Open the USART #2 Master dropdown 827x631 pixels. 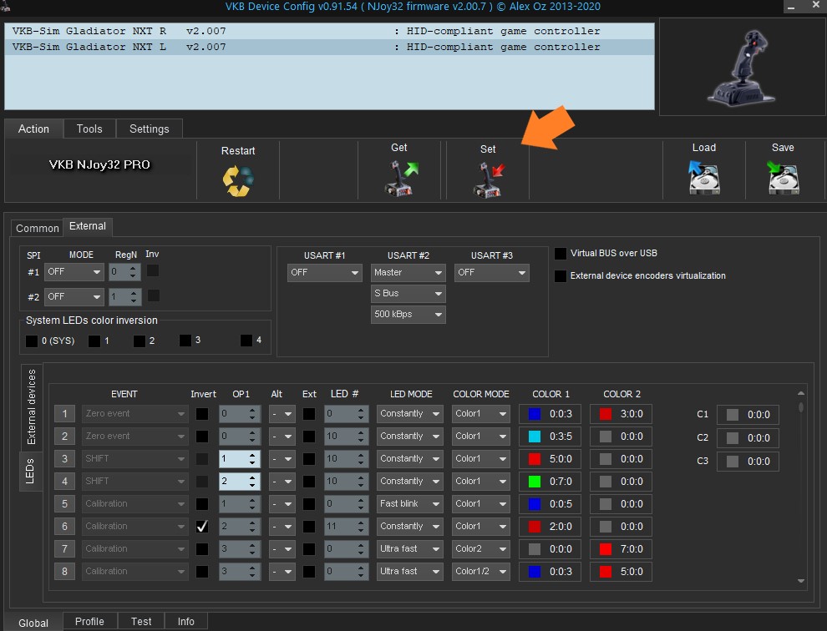tap(408, 273)
